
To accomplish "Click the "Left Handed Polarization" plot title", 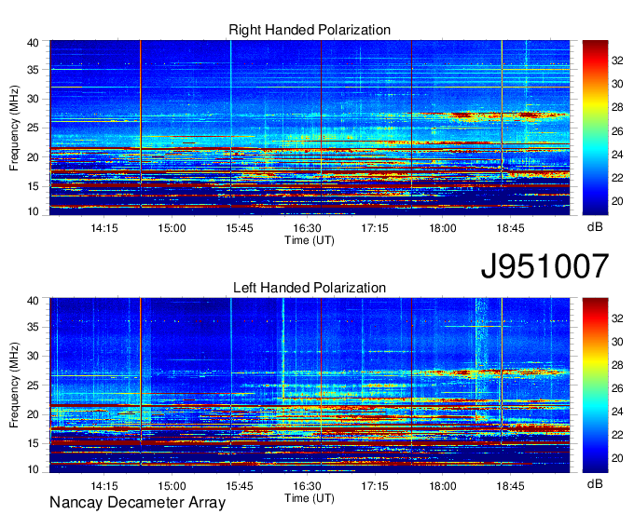I will pos(310,288).
